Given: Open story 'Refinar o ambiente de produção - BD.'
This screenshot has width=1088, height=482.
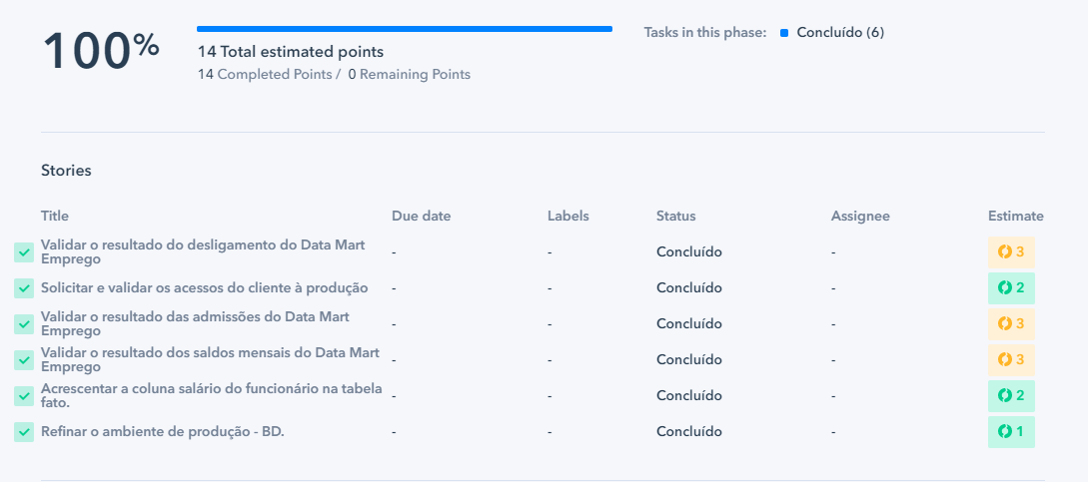Looking at the screenshot, I should click(x=163, y=431).
